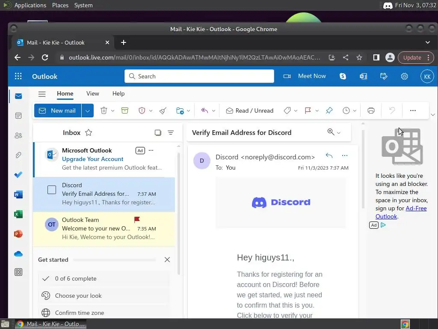Open the More apps icon in rail
Screen dimensions: 438x329
pos(18,272)
